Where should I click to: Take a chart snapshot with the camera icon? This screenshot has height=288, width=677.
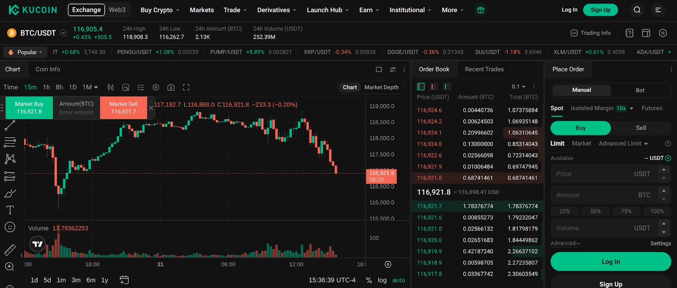[x=171, y=87]
